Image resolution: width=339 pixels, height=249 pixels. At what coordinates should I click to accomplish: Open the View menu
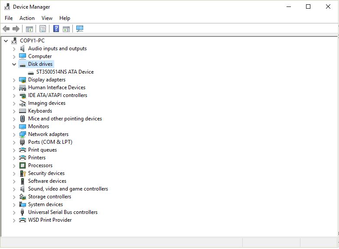(47, 18)
